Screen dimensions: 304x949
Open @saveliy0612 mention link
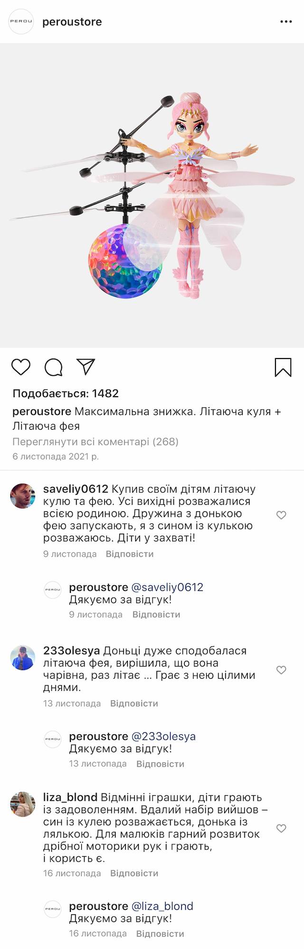tap(167, 587)
